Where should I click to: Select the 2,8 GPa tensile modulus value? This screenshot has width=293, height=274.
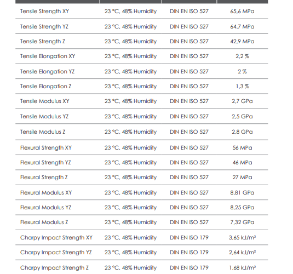[x=242, y=132]
